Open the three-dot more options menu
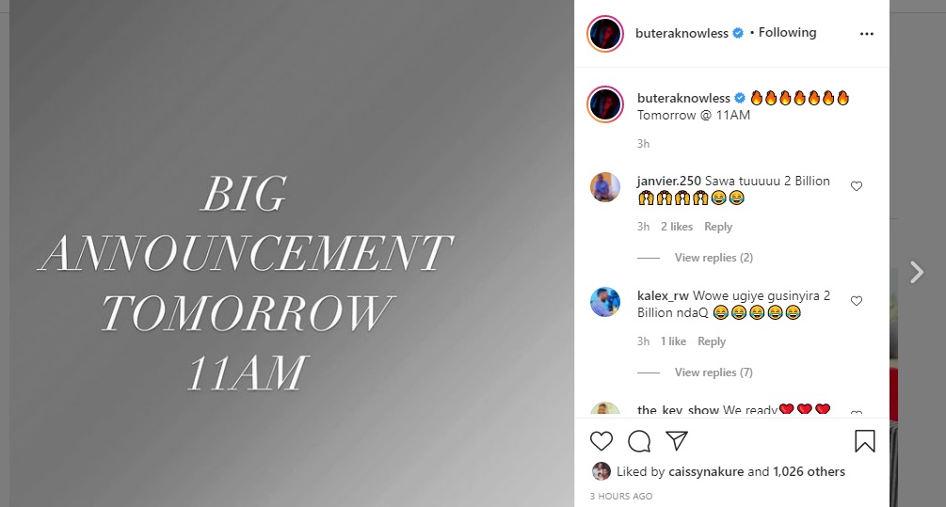 click(866, 34)
